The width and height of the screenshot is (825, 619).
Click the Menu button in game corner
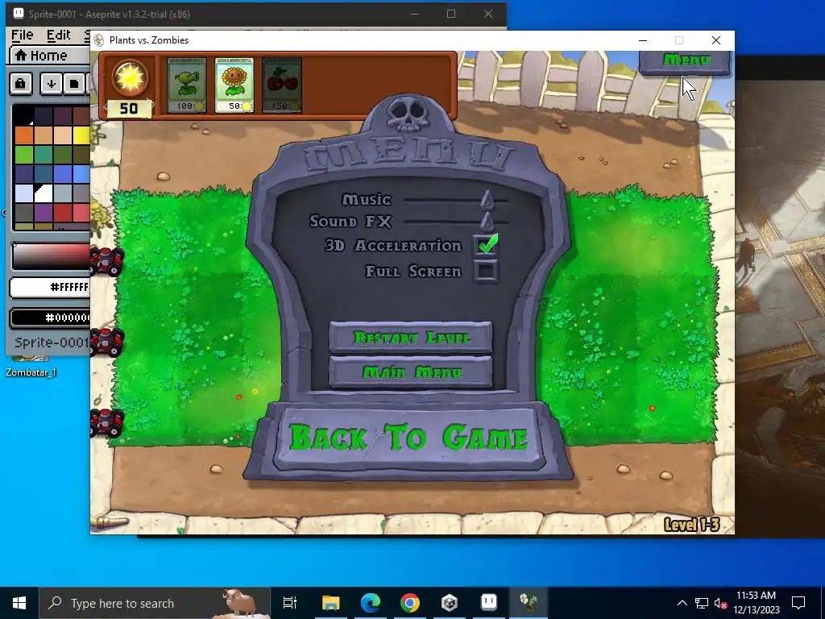[x=686, y=60]
